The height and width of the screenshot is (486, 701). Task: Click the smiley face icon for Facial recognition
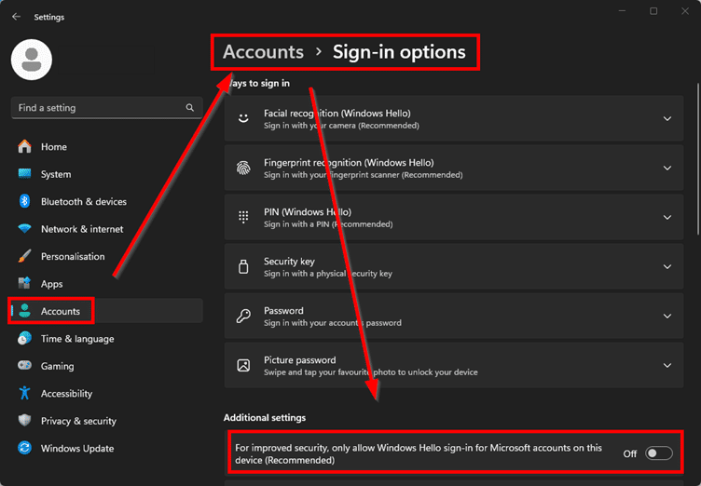pyautogui.click(x=243, y=119)
